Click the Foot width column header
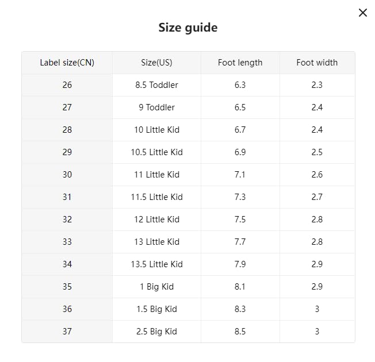The height and width of the screenshot is (362, 375). (x=317, y=63)
